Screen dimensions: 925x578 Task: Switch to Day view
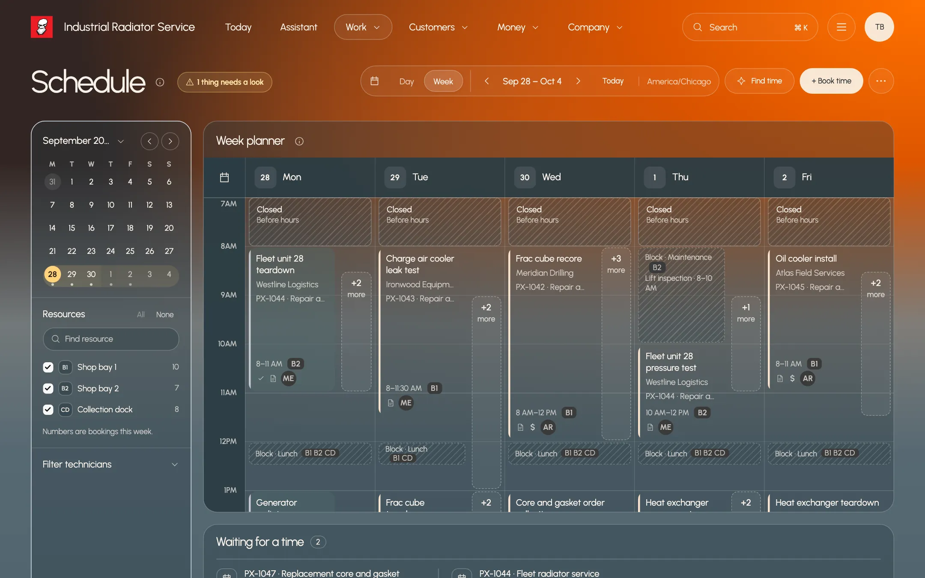(x=406, y=81)
